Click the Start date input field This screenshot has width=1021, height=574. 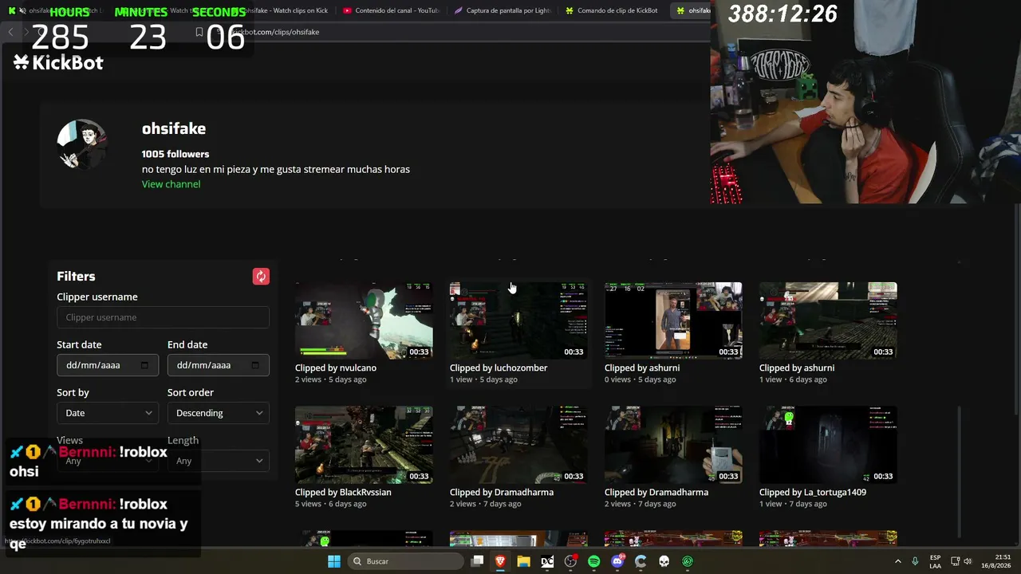click(108, 365)
